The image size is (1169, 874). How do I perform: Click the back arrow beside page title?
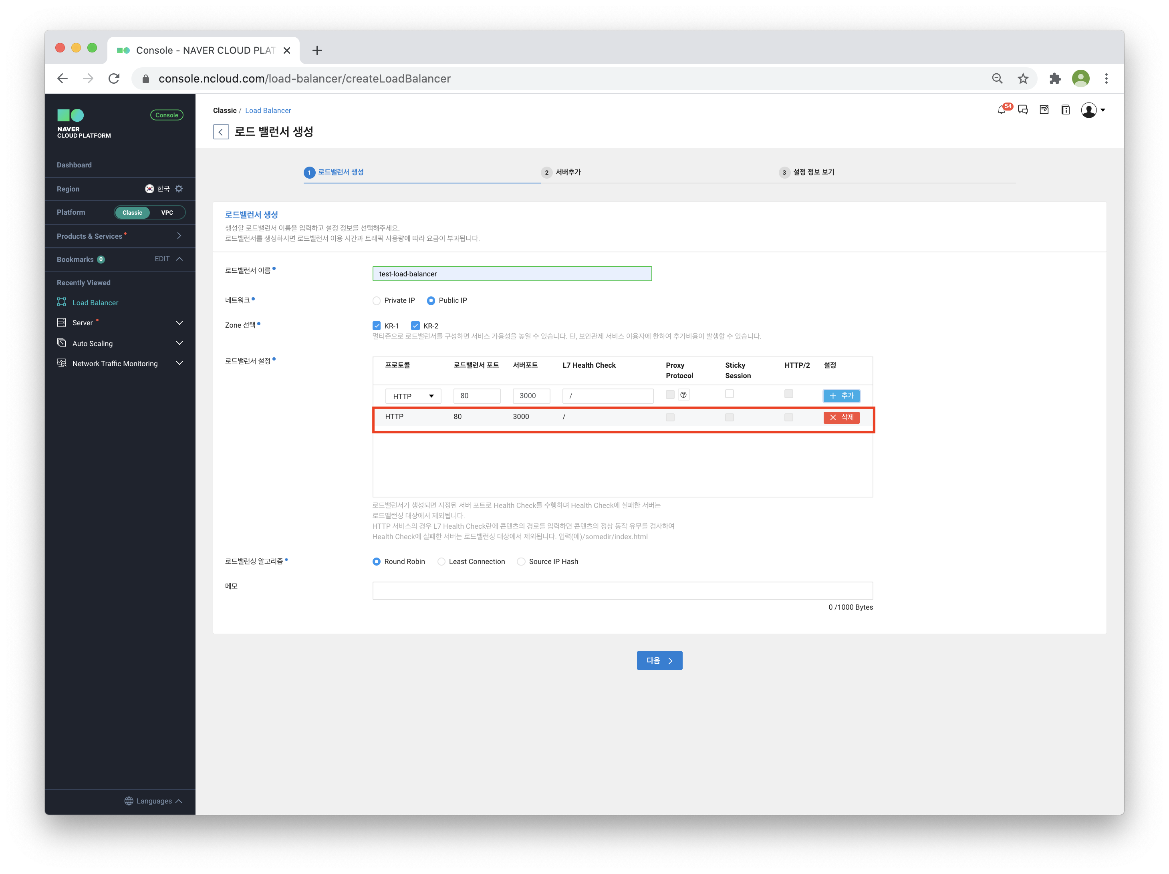point(221,131)
